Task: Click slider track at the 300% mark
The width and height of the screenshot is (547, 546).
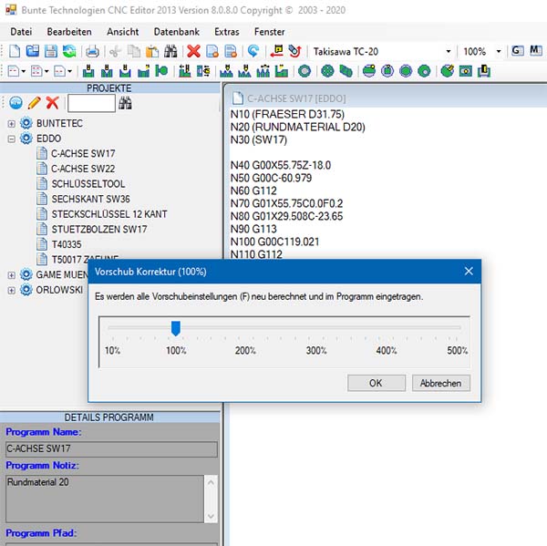Action: [x=316, y=327]
